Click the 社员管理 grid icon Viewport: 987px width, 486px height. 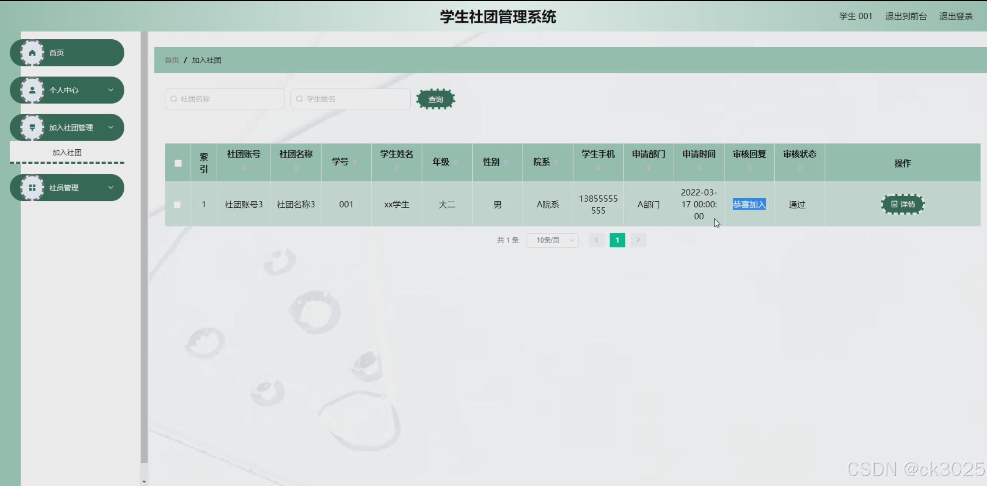[32, 188]
